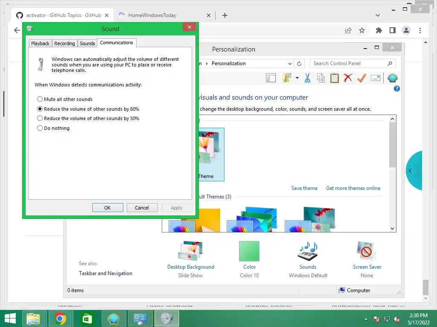Screen dimensions: 437x327
Task: Open Personalization help icon
Action: [x=397, y=89]
